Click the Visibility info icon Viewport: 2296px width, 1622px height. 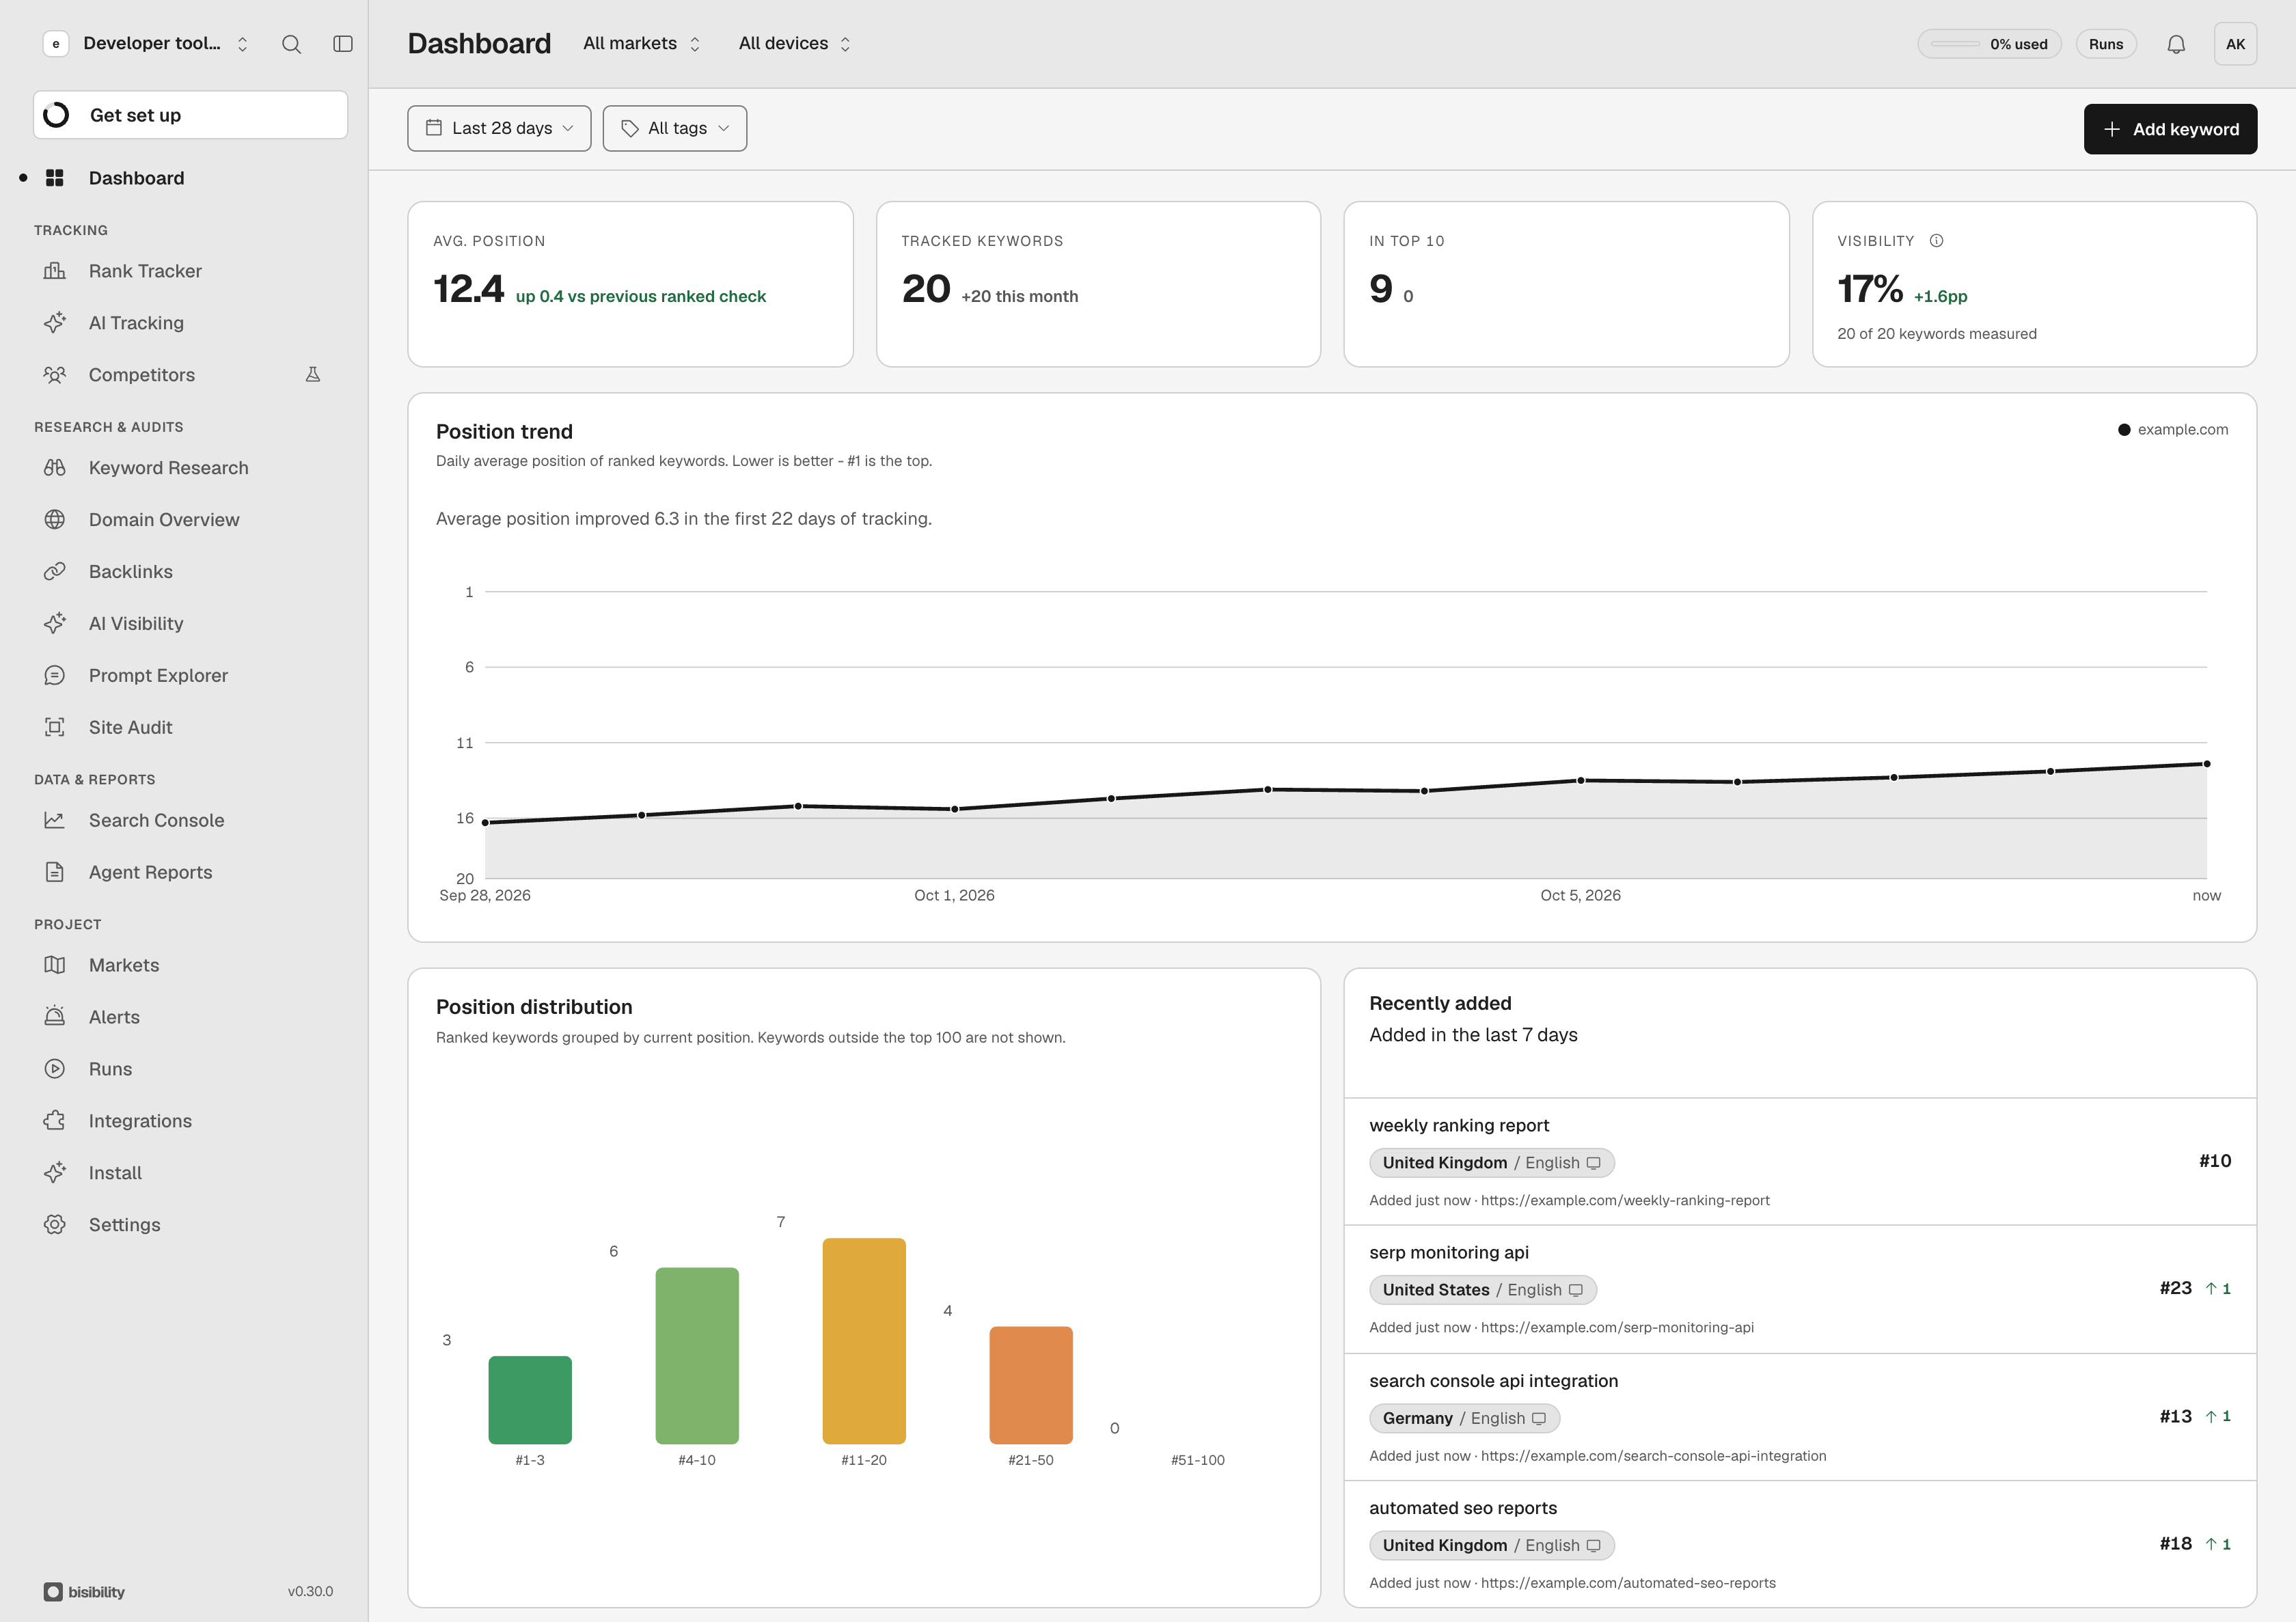click(x=1936, y=241)
